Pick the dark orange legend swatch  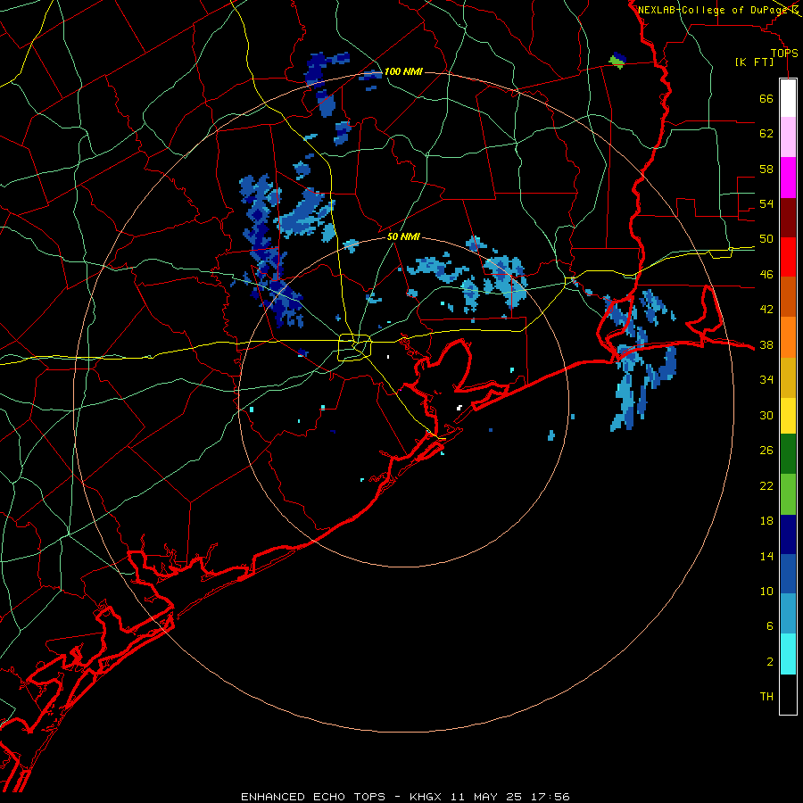click(788, 297)
